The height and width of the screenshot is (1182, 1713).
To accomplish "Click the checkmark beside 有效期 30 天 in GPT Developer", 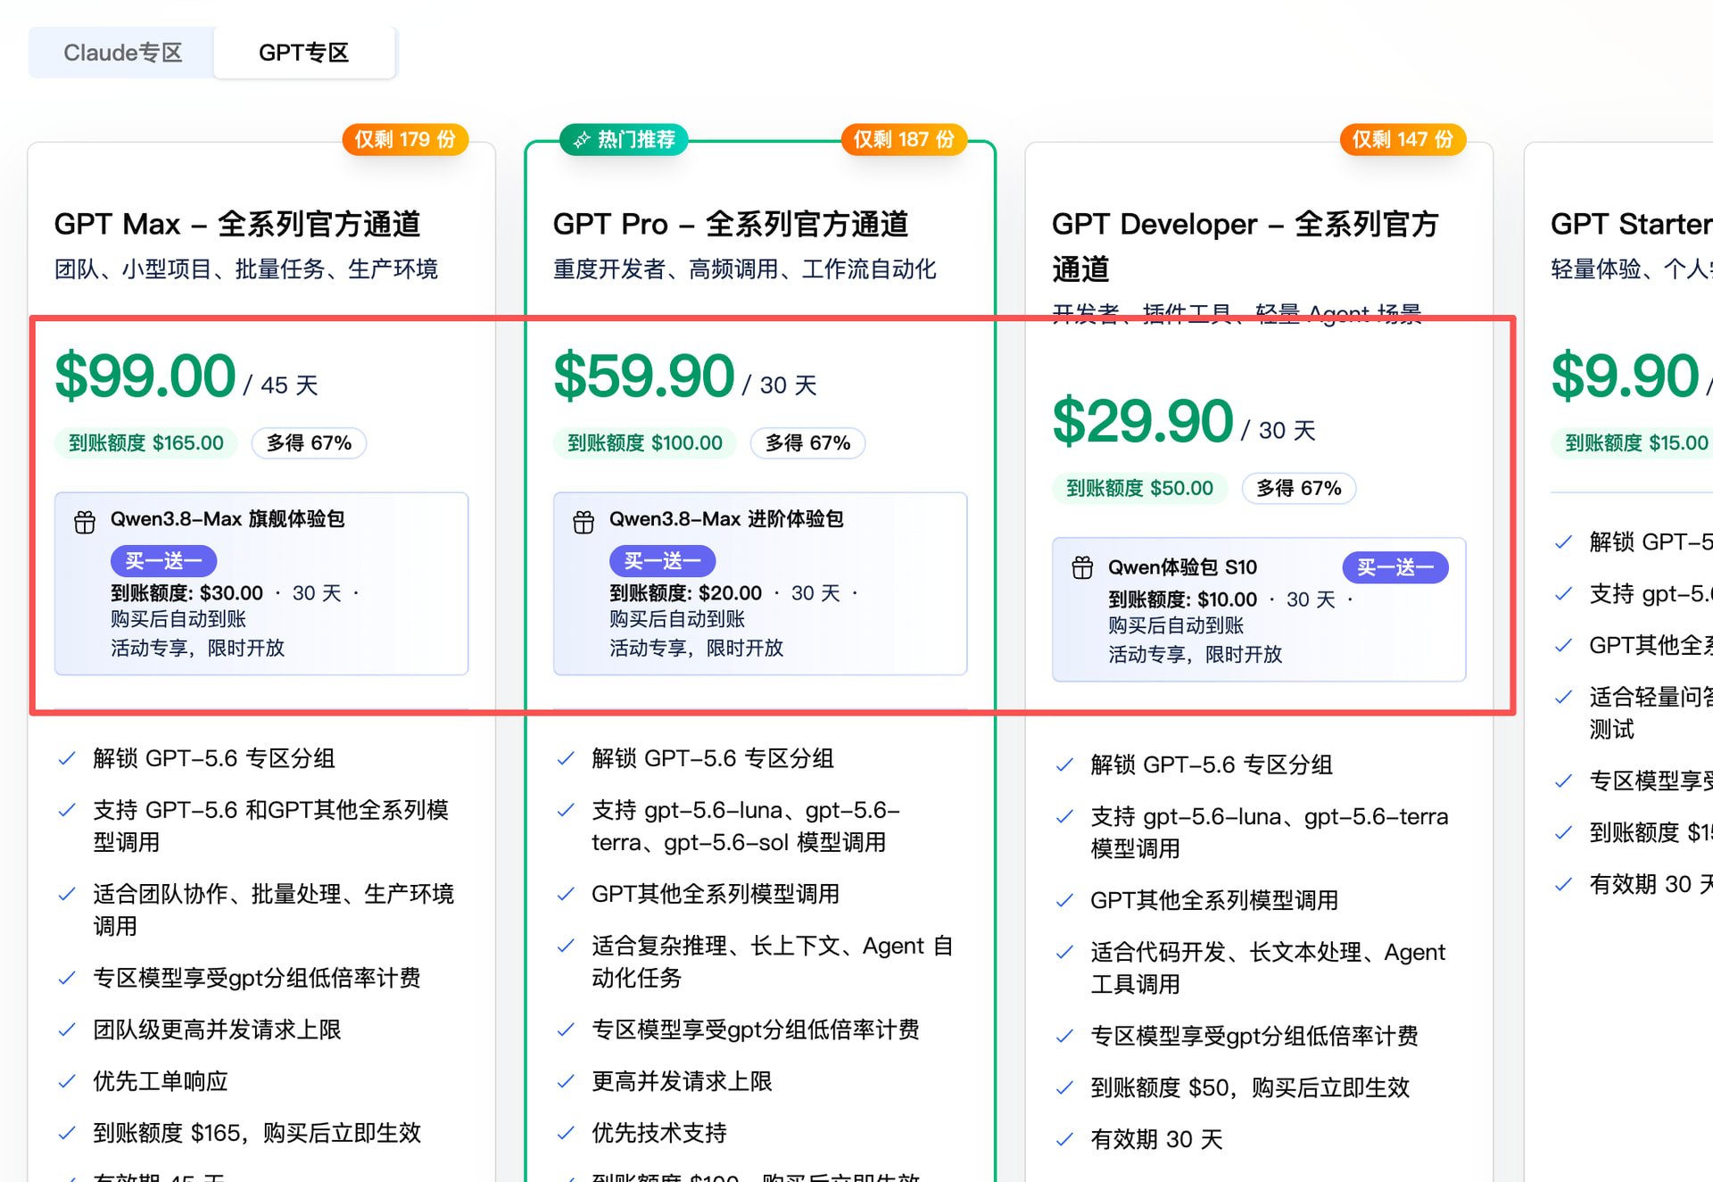I will click(1064, 1140).
